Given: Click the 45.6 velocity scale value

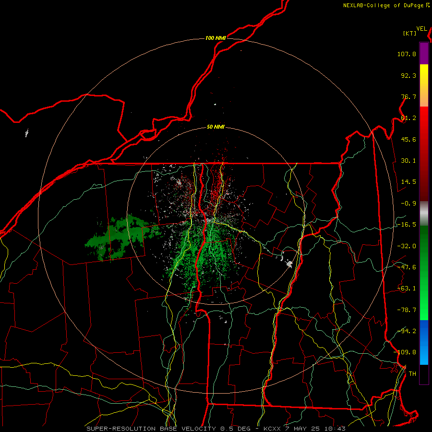Looking at the screenshot, I should coord(408,139).
